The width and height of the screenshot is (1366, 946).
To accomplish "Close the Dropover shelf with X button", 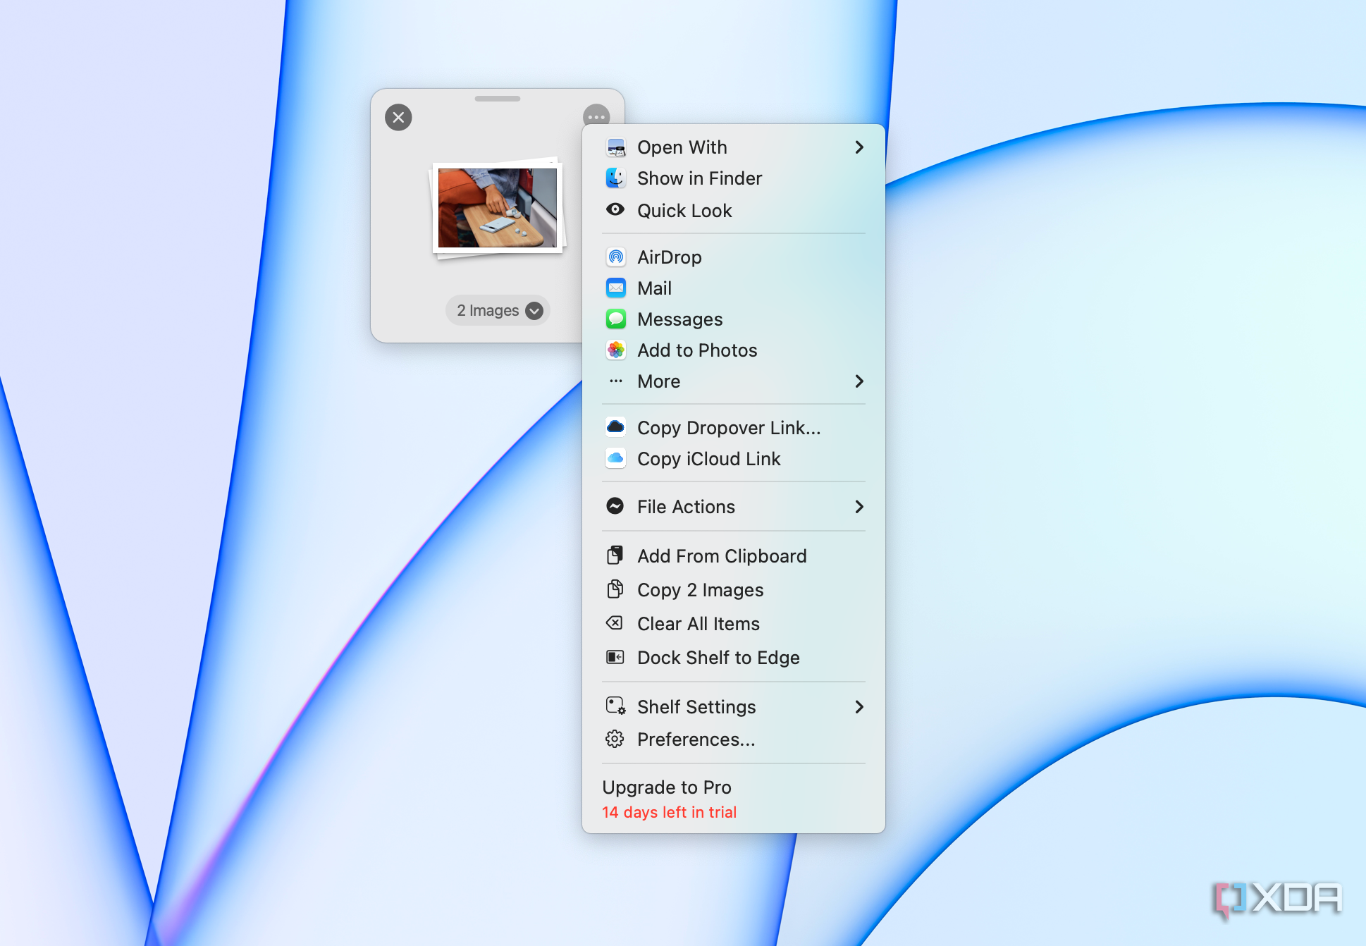I will pyautogui.click(x=398, y=117).
